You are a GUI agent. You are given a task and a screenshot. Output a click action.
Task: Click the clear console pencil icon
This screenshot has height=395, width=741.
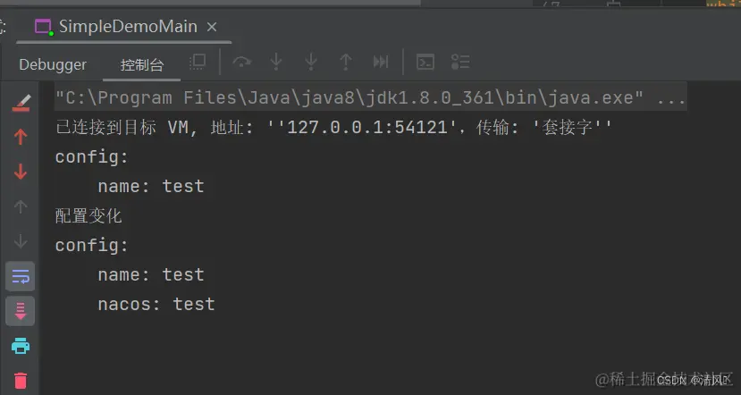pos(21,102)
